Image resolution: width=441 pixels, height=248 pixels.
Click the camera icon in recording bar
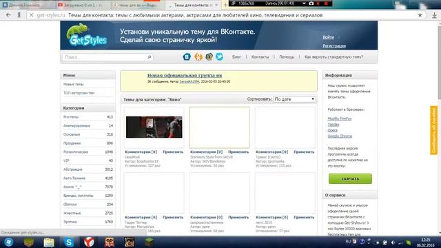311,3
